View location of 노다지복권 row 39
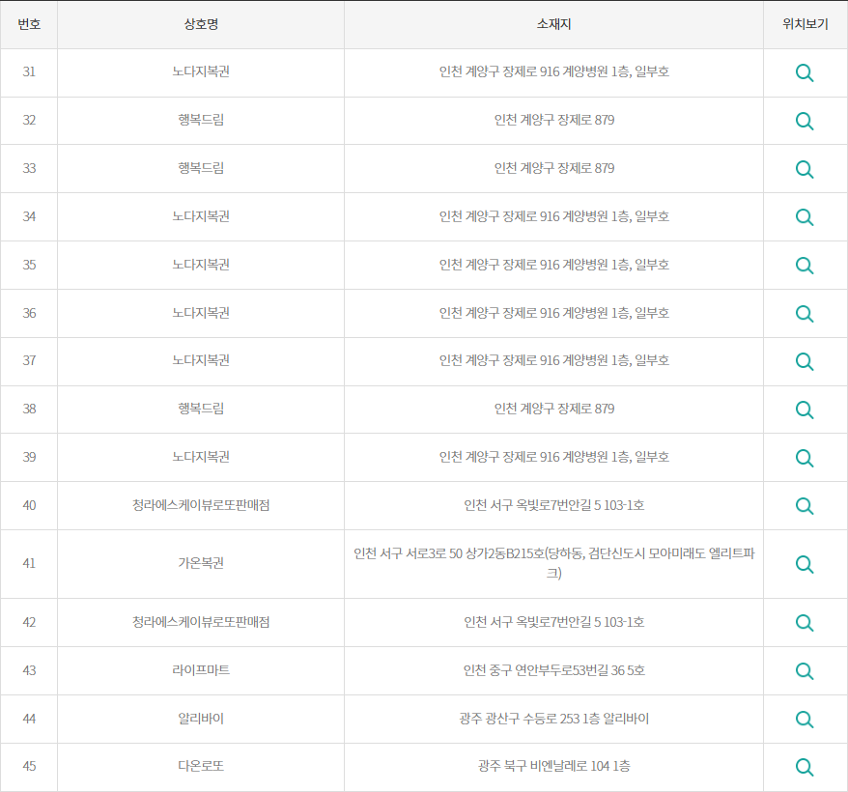This screenshot has width=848, height=792. [x=805, y=457]
